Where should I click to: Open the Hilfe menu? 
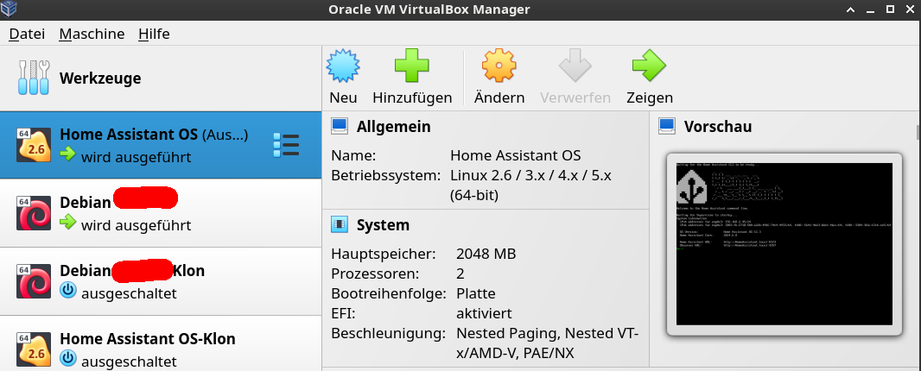154,34
